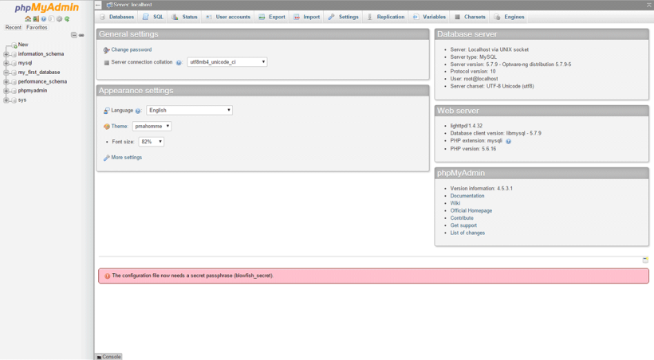This screenshot has width=654, height=360.
Task: Click the phpMyAdmin logo
Action: [x=47, y=8]
